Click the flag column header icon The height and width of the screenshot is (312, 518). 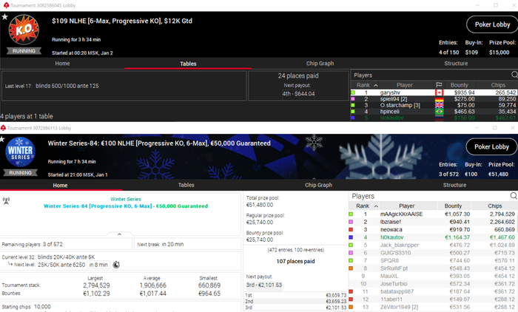click(x=439, y=85)
